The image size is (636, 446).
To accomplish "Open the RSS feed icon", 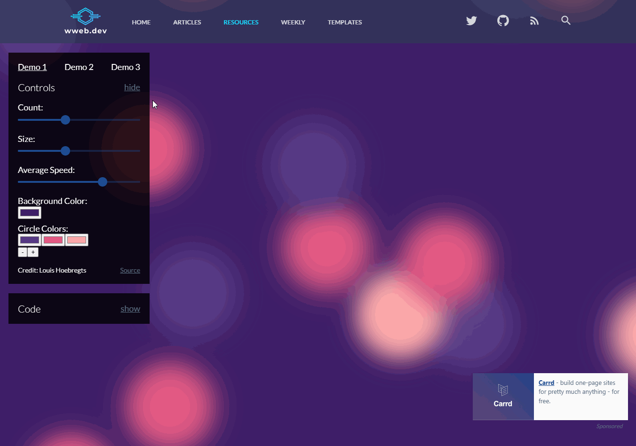I will click(x=534, y=21).
